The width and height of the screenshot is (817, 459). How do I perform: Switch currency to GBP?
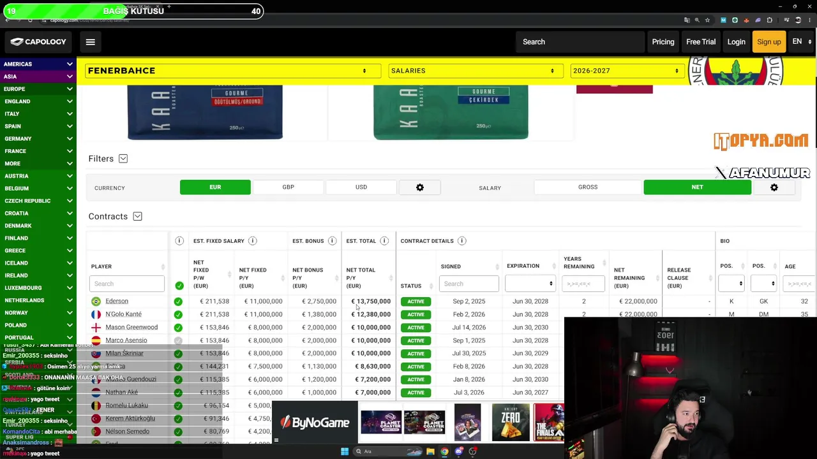(x=288, y=187)
